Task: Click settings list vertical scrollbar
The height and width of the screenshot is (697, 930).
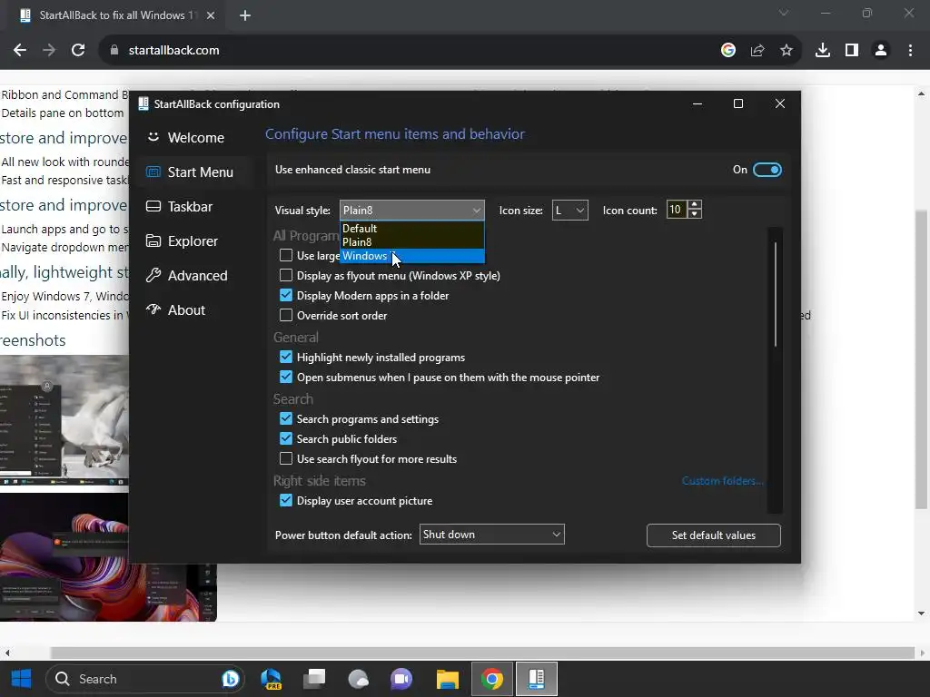Action: click(776, 293)
